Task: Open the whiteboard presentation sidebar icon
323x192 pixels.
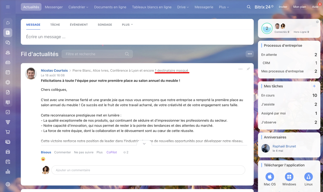Action: 8,102
